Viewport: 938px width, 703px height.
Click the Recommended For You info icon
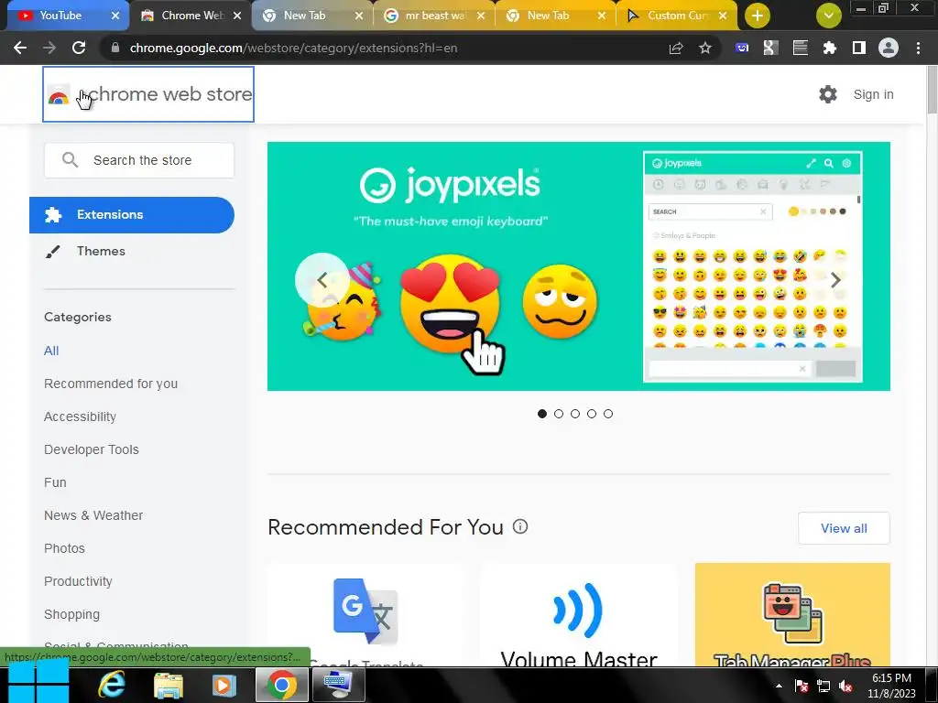pyautogui.click(x=520, y=526)
